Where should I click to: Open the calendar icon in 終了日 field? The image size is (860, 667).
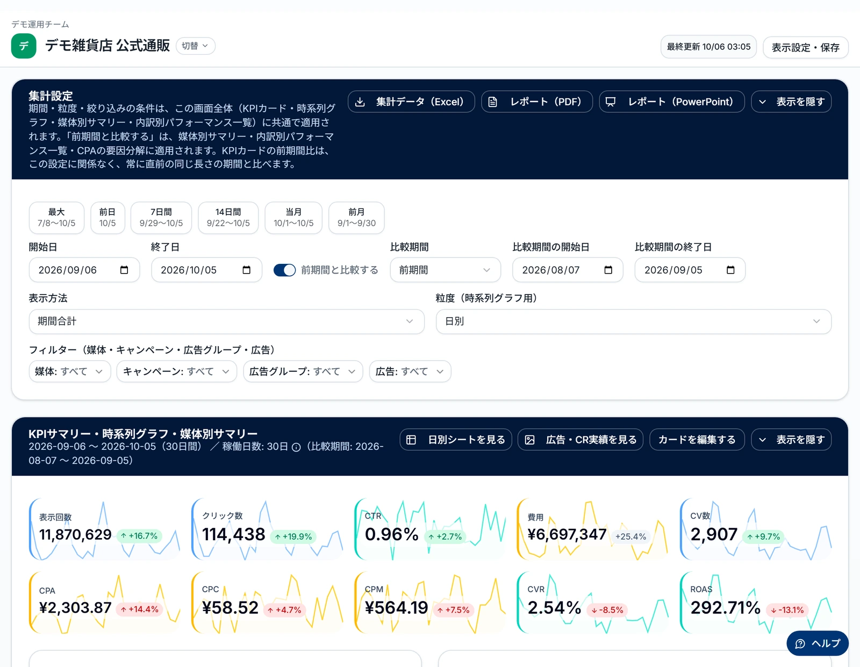tap(247, 270)
